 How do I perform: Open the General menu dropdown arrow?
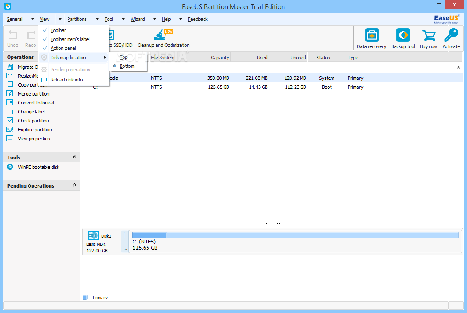tap(33, 19)
